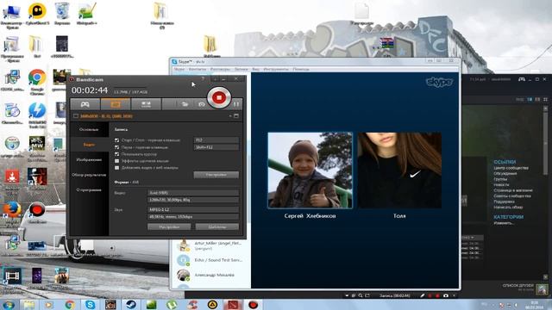Click pencil draw icon on Bandicam recording bar

click(422, 295)
